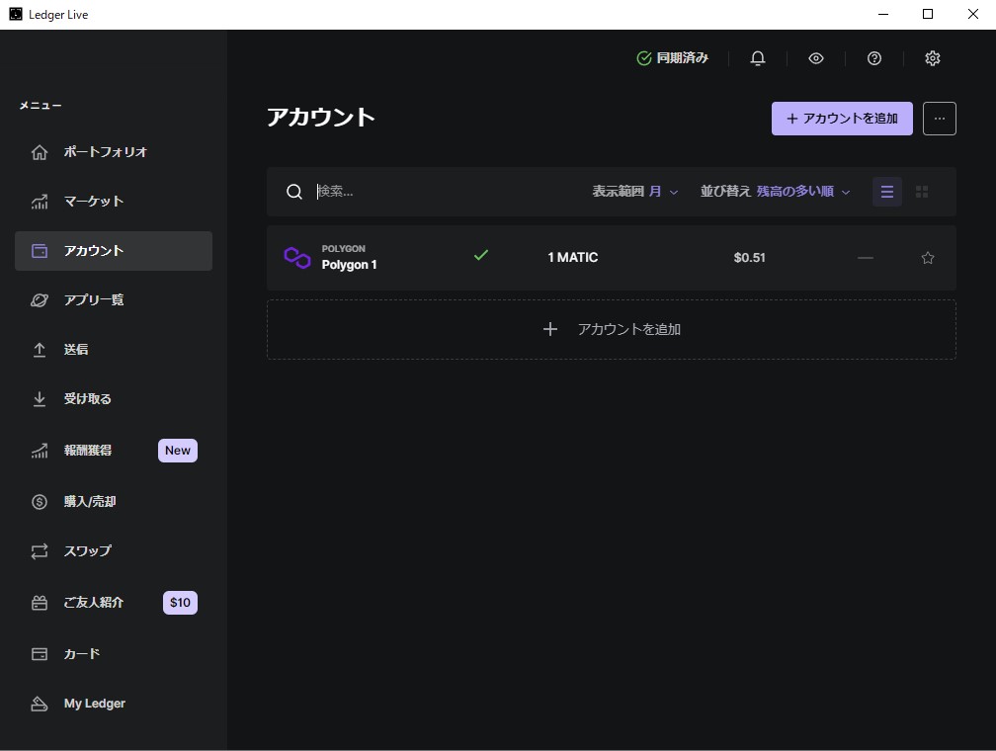This screenshot has width=996, height=751.
Task: Click the referral gift icon
Action: tap(40, 603)
